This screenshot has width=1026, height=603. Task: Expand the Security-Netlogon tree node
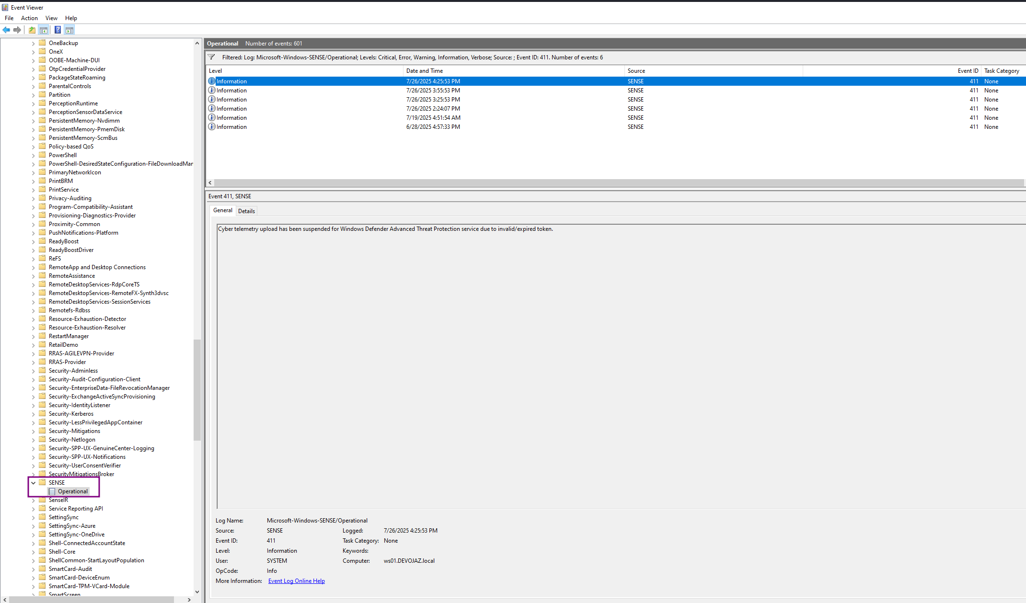(33, 440)
